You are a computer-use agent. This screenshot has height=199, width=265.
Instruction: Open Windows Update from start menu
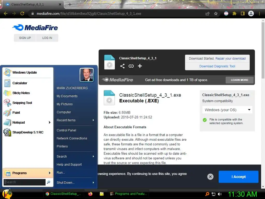coord(28,73)
